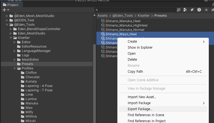Click the open @Eden_Tools folder icon
This screenshot has width=214, height=123.
[x=11, y=25]
